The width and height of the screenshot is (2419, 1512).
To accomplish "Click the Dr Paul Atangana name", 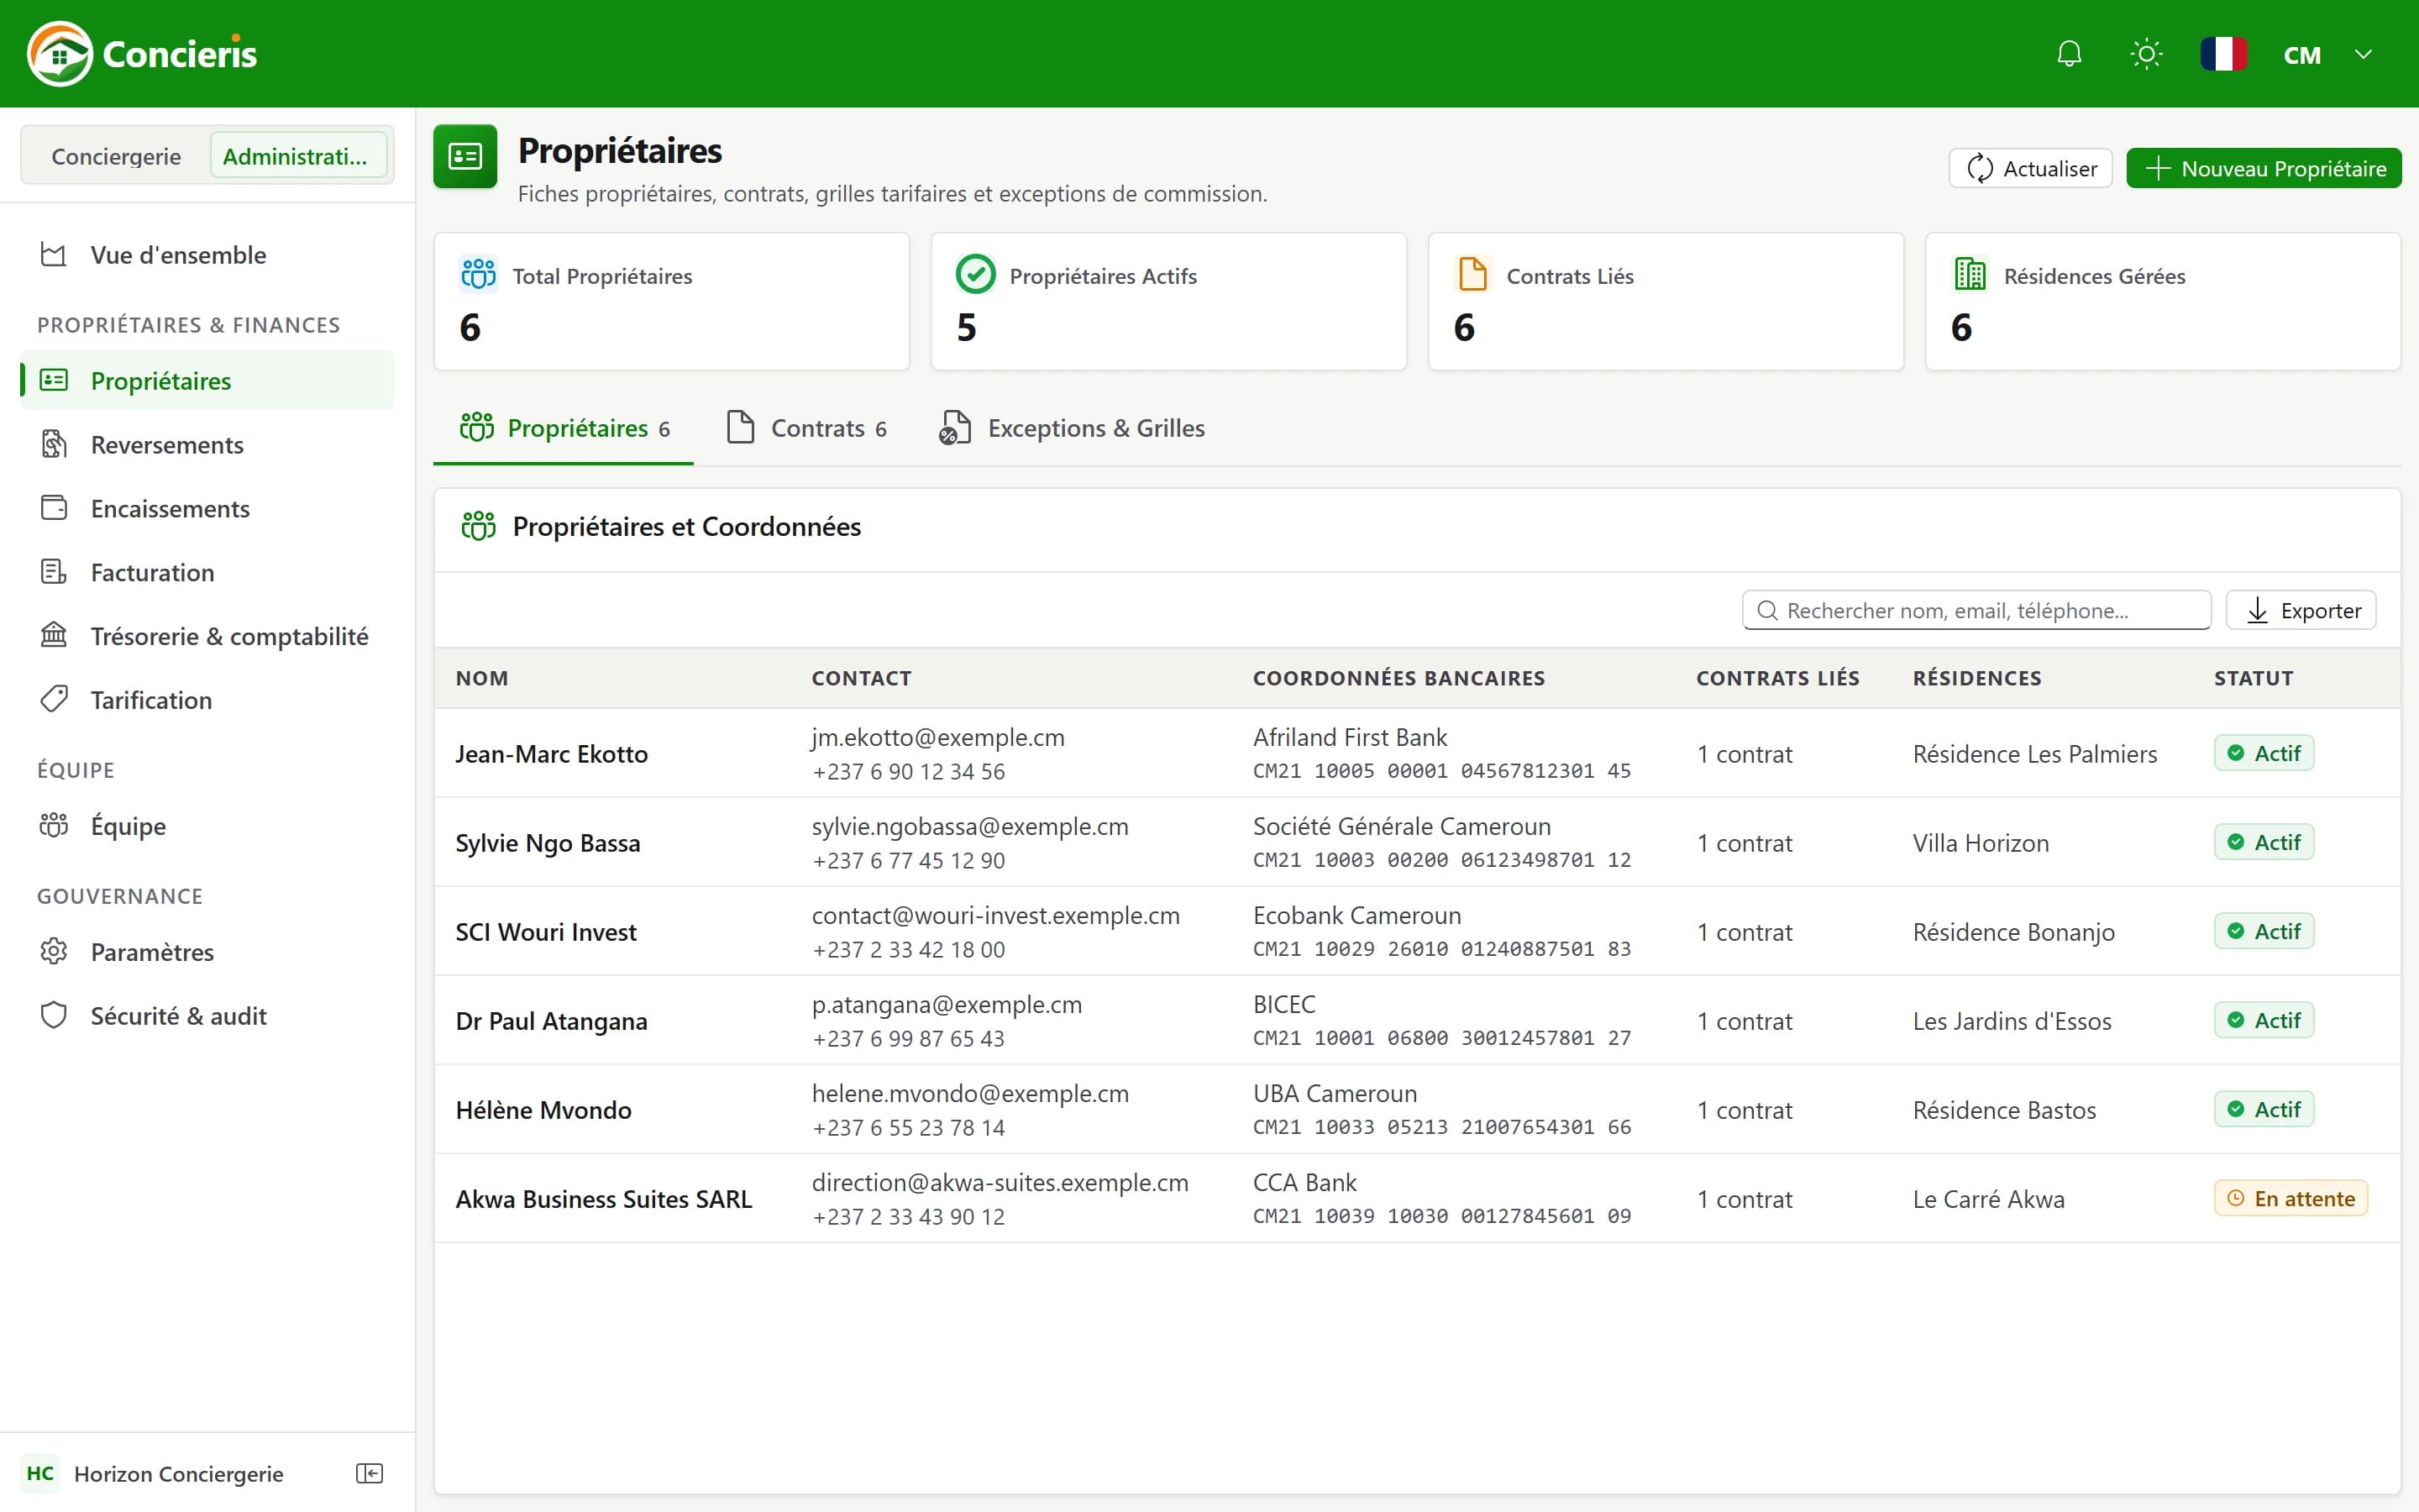I will tap(552, 1021).
